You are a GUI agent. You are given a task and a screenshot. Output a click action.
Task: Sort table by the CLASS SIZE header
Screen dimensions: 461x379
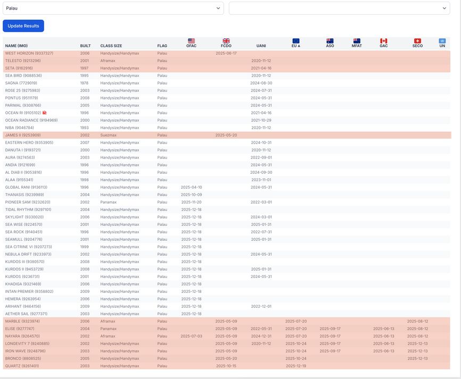point(111,46)
